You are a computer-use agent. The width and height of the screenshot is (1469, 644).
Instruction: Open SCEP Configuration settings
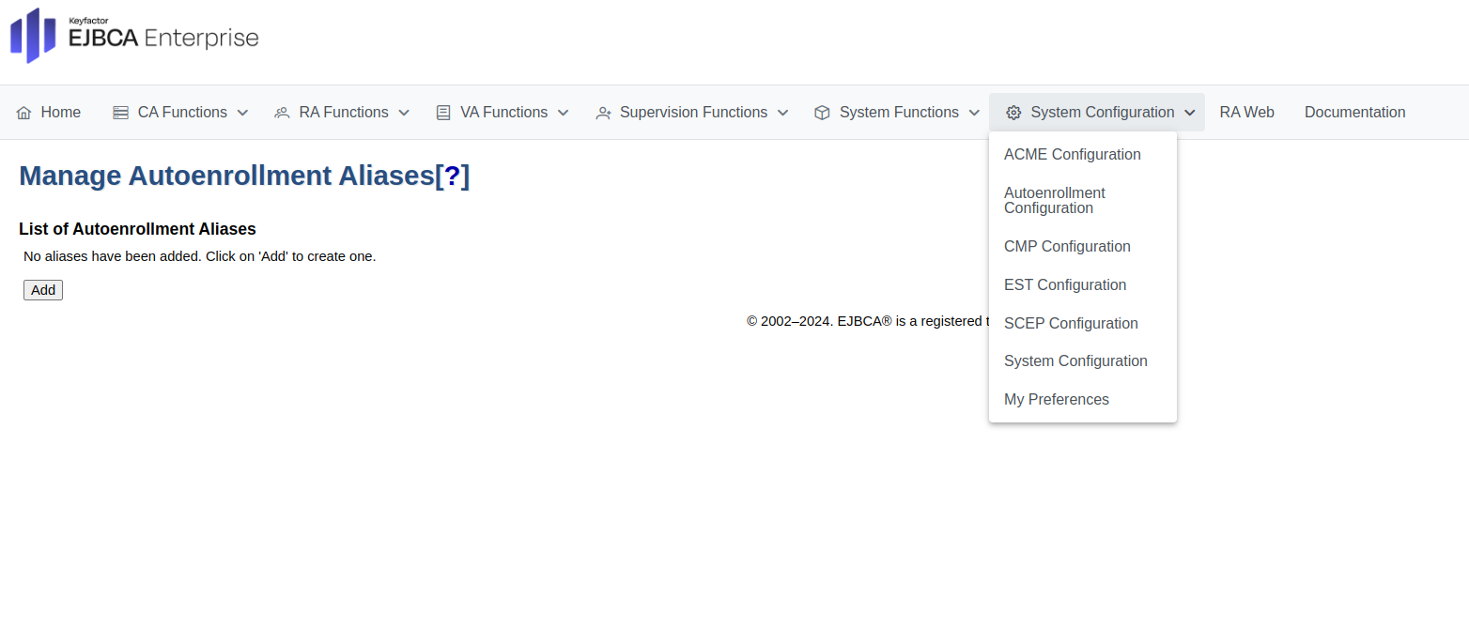(x=1071, y=323)
